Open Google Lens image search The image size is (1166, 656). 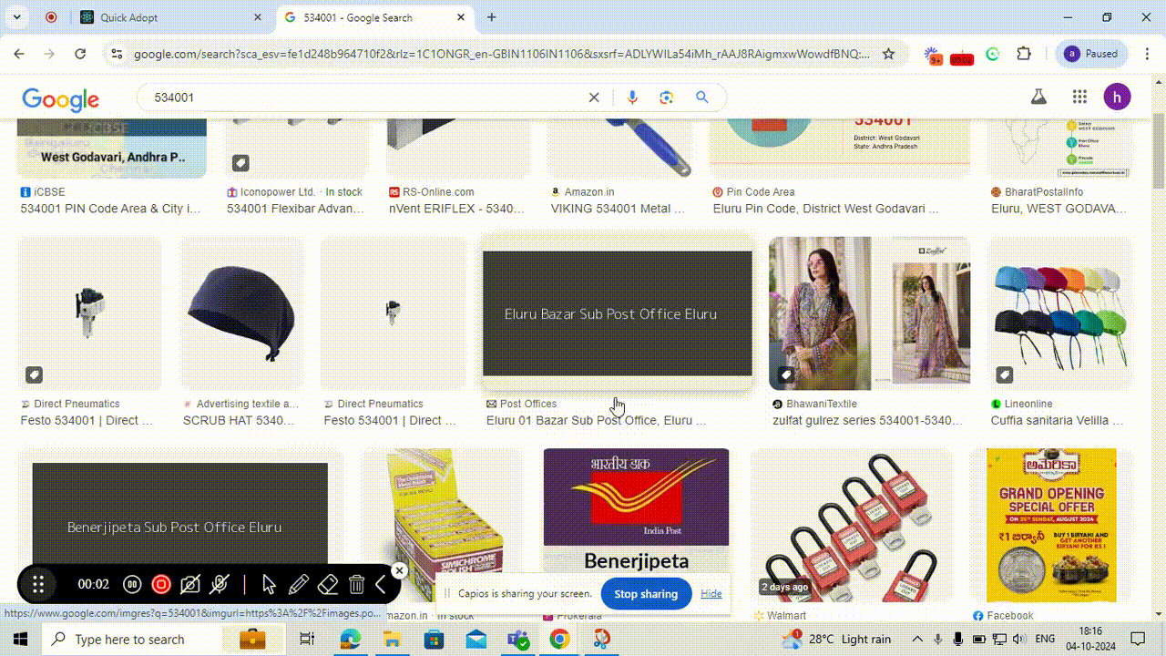667,97
